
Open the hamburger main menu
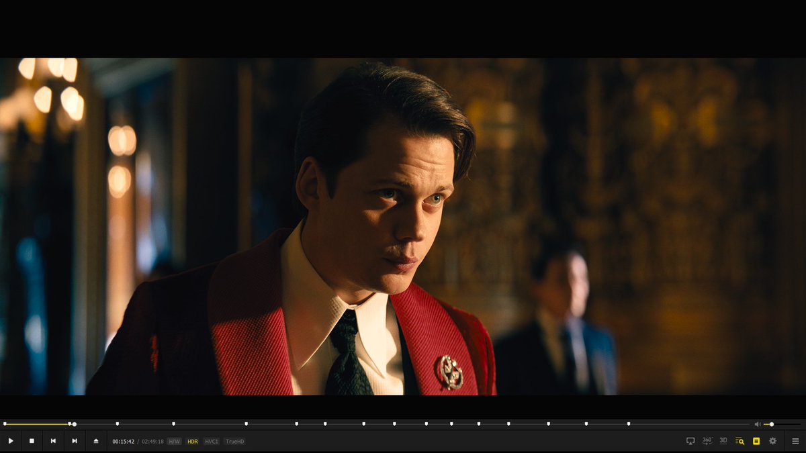click(795, 441)
